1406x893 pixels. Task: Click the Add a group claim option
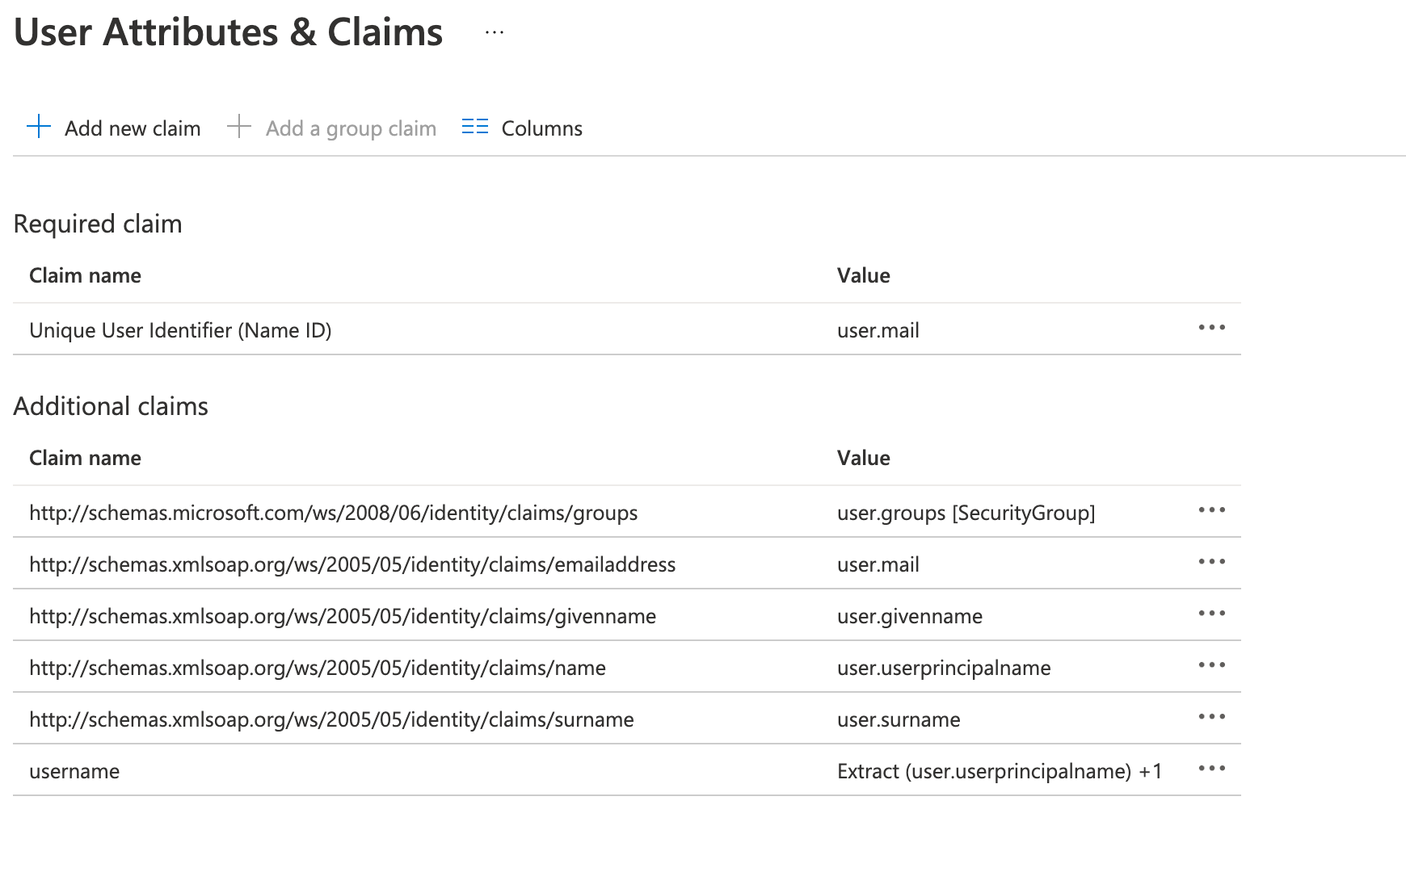350,128
